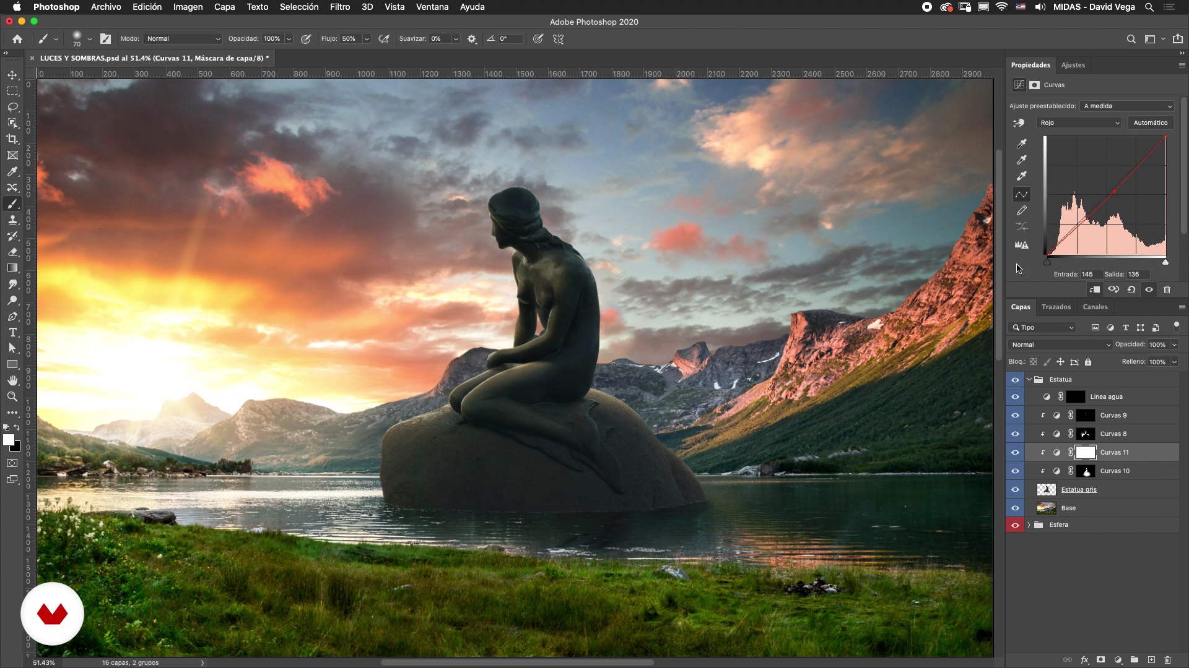Hide the Curvas 11 layer

tap(1015, 453)
